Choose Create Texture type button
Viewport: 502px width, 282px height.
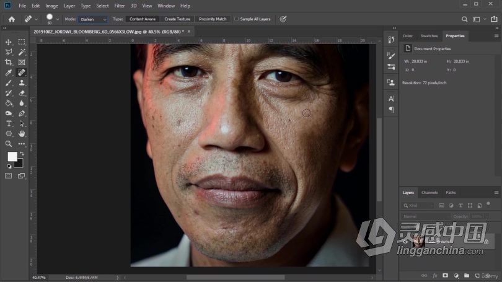tap(177, 19)
